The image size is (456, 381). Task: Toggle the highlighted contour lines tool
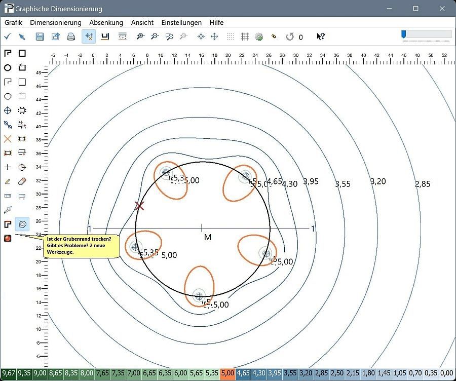pos(22,224)
